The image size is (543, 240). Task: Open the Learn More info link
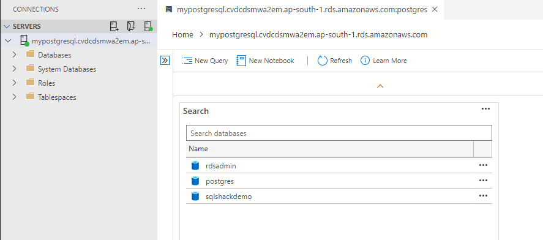pos(384,61)
